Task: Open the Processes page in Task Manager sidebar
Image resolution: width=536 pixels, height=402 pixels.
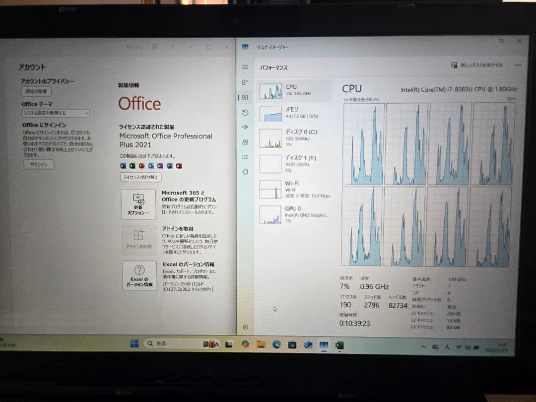Action: 245,83
